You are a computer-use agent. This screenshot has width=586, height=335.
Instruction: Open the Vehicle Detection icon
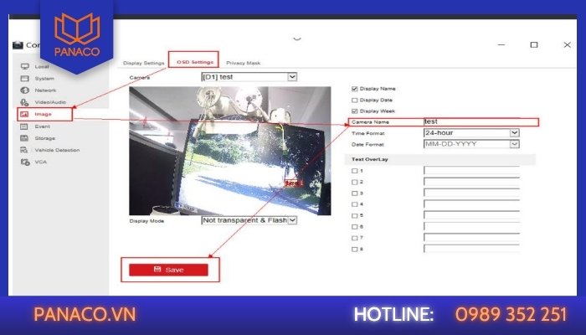(x=24, y=150)
